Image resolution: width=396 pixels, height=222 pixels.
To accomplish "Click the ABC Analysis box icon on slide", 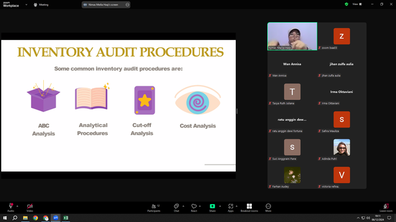I will (43, 96).
